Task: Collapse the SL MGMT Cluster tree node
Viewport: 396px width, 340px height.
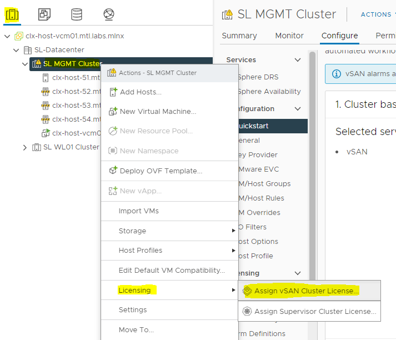Action: 25,64
